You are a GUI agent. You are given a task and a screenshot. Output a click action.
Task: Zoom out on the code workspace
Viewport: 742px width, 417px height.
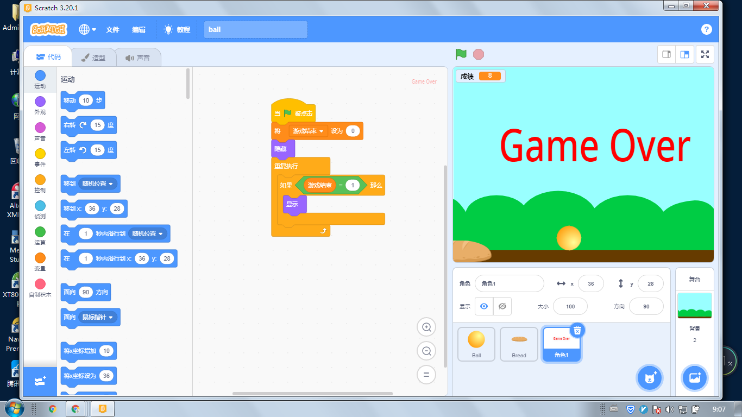coord(426,351)
